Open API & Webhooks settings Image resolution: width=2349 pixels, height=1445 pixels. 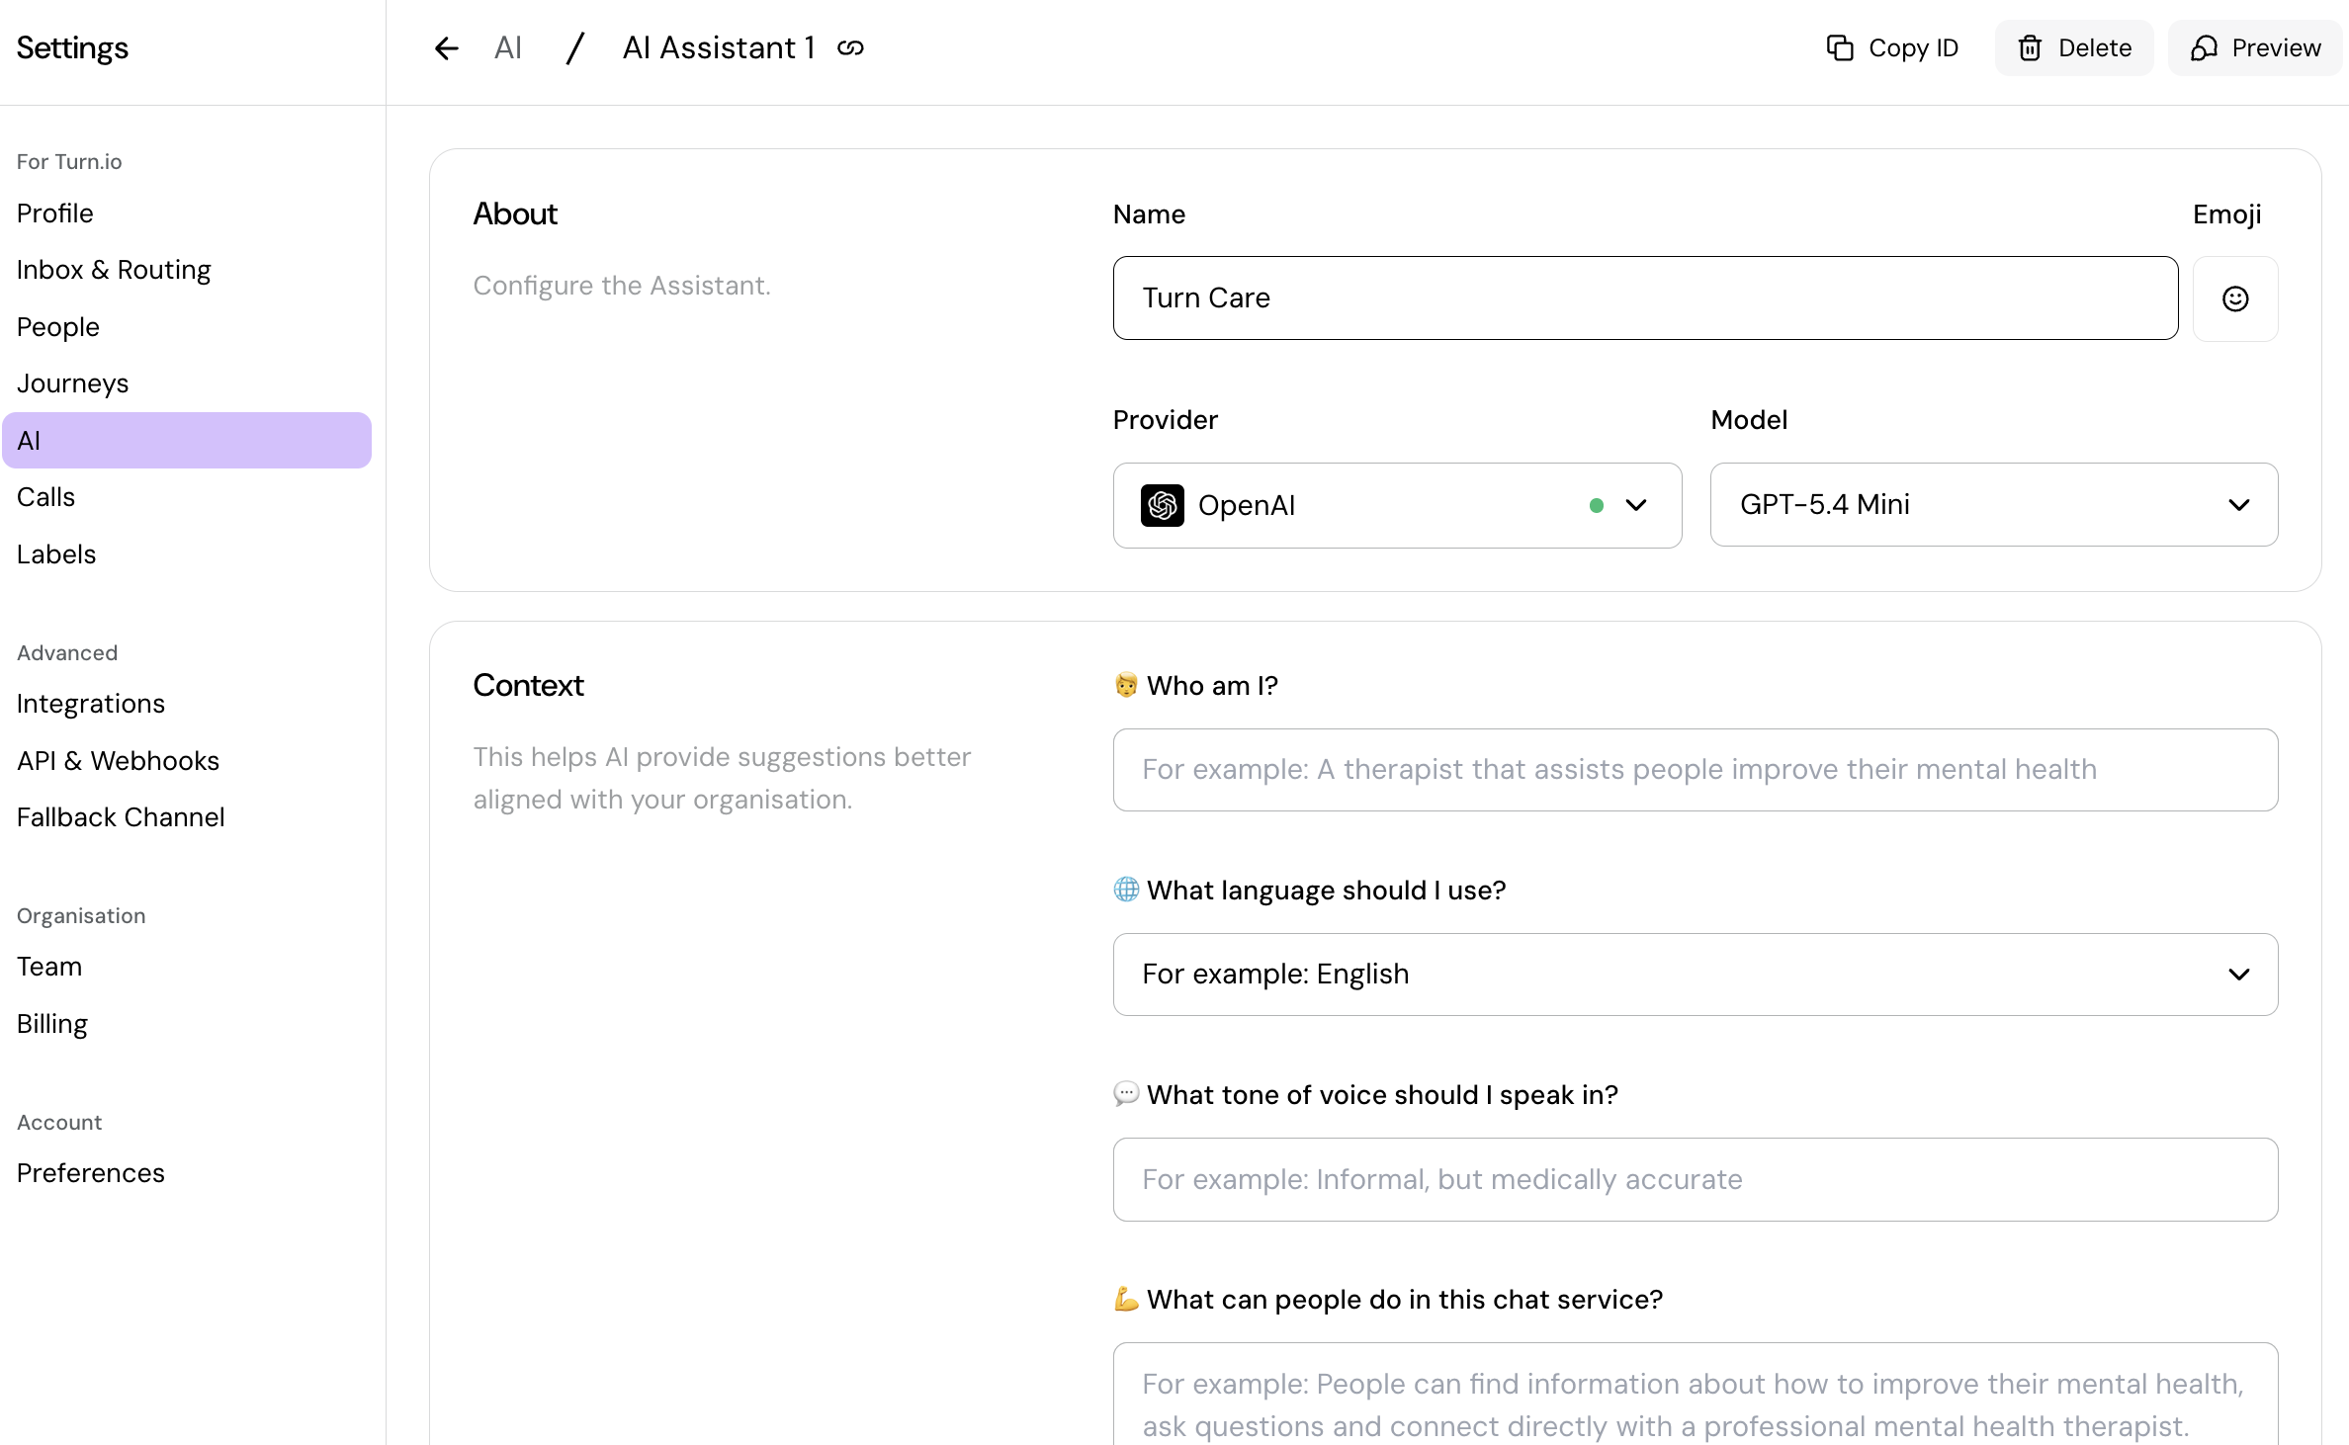[x=118, y=760]
